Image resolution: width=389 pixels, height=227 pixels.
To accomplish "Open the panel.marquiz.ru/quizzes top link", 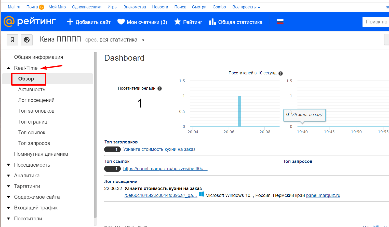I will tap(165, 169).
